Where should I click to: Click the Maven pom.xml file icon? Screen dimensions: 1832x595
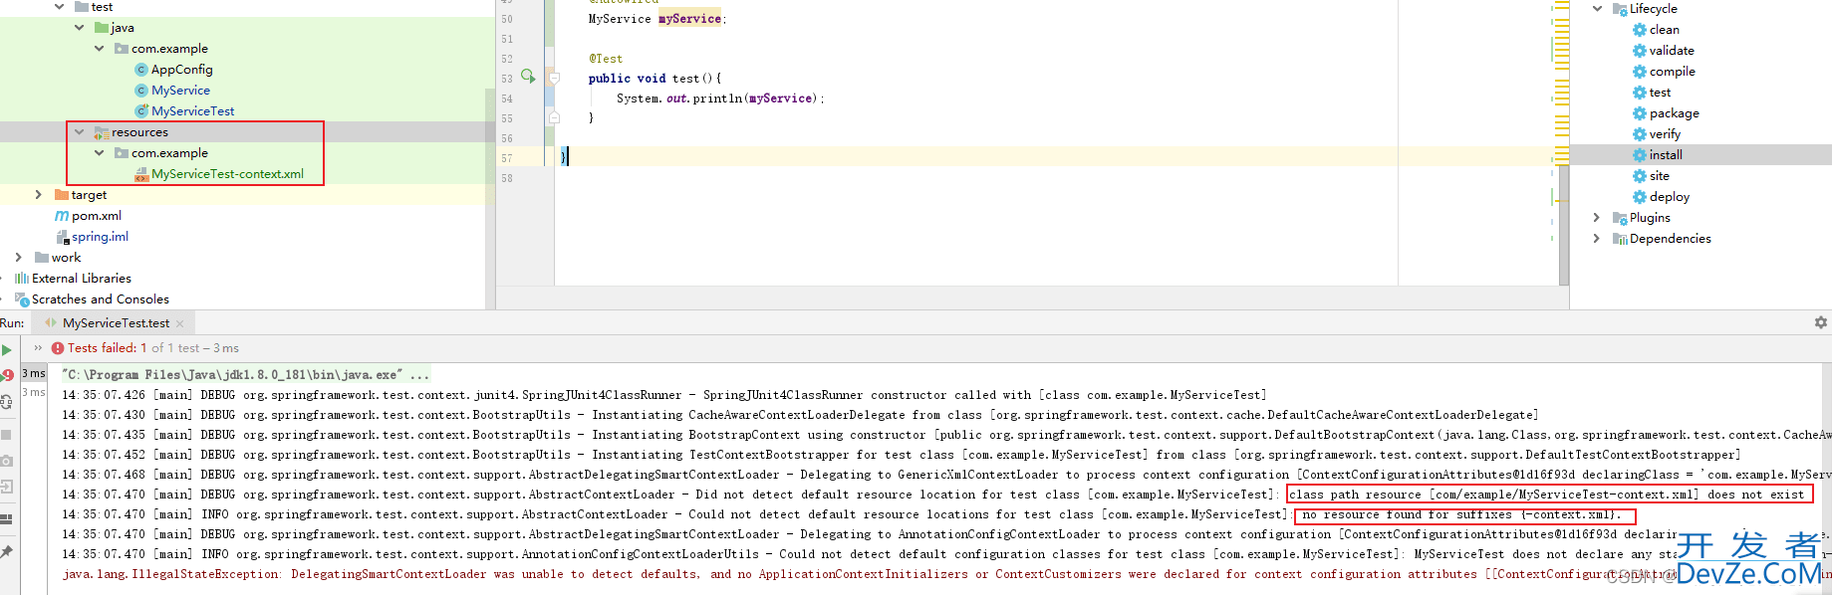62,216
